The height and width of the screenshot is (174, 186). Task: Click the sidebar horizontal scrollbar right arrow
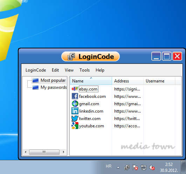[64, 152]
